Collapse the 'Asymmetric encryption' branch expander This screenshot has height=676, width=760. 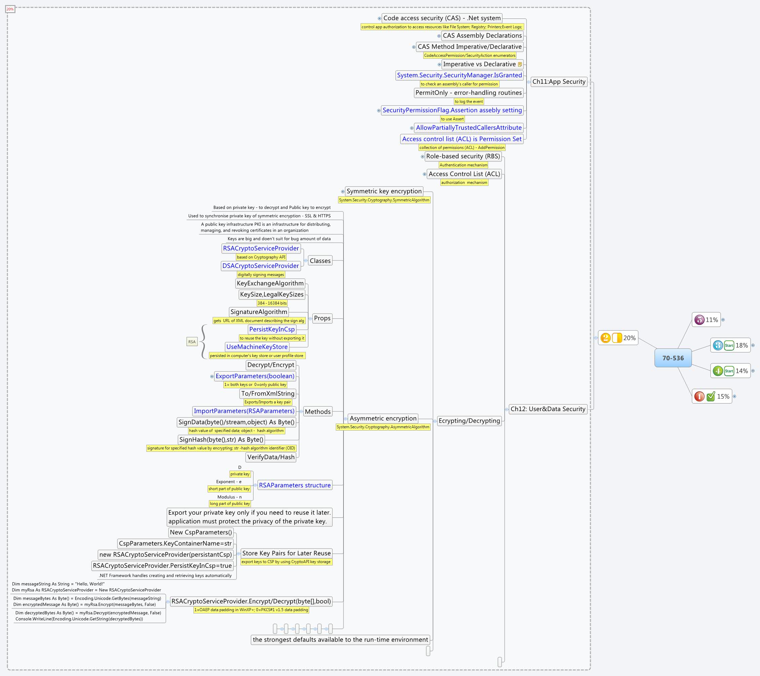(347, 418)
